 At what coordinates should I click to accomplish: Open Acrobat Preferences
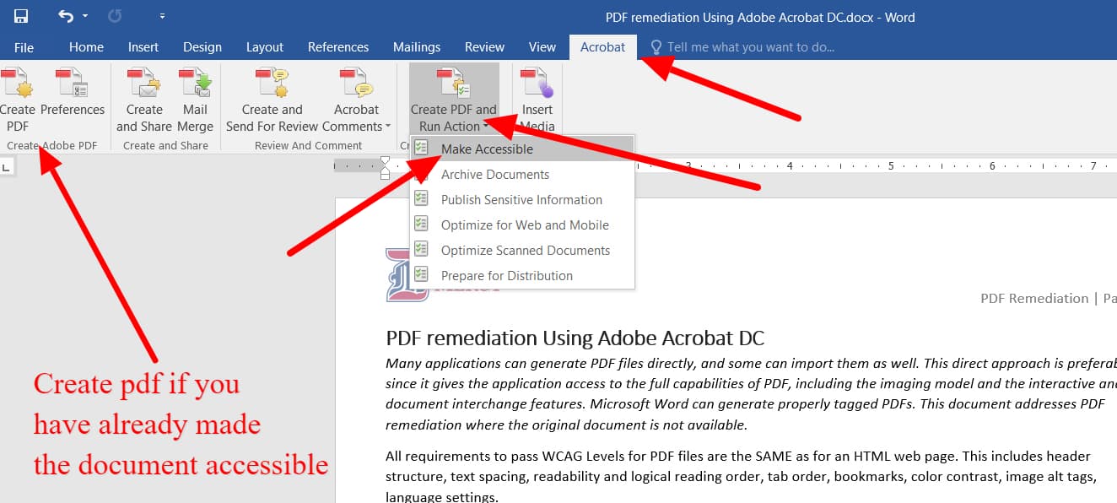(x=73, y=93)
